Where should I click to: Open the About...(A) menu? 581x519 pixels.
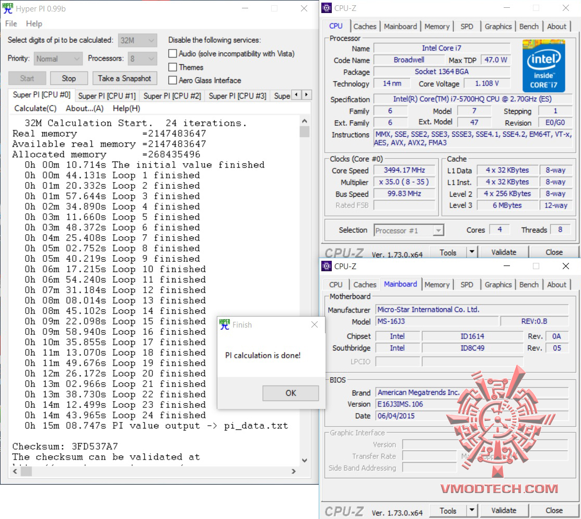coord(85,108)
